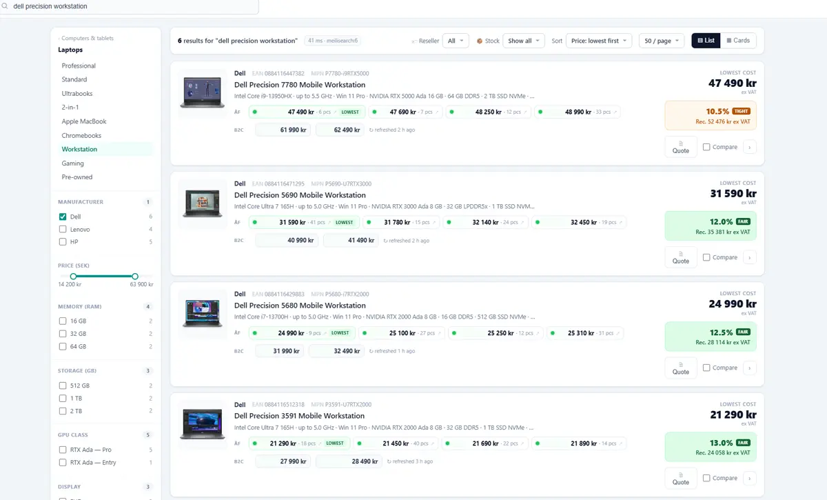
Task: Click the Reseller filter icon
Action: point(413,41)
